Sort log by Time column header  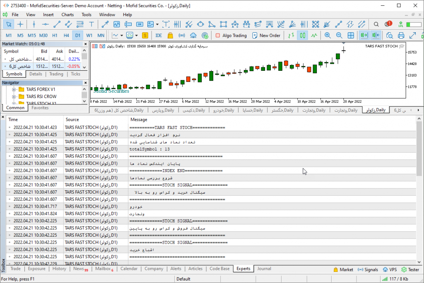click(x=35, y=120)
